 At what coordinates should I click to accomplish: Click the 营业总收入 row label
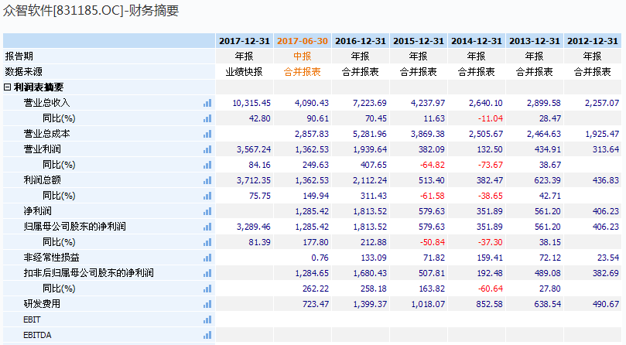coord(46,103)
